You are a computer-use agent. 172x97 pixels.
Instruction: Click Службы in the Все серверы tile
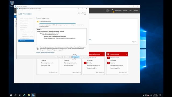(x=113, y=63)
